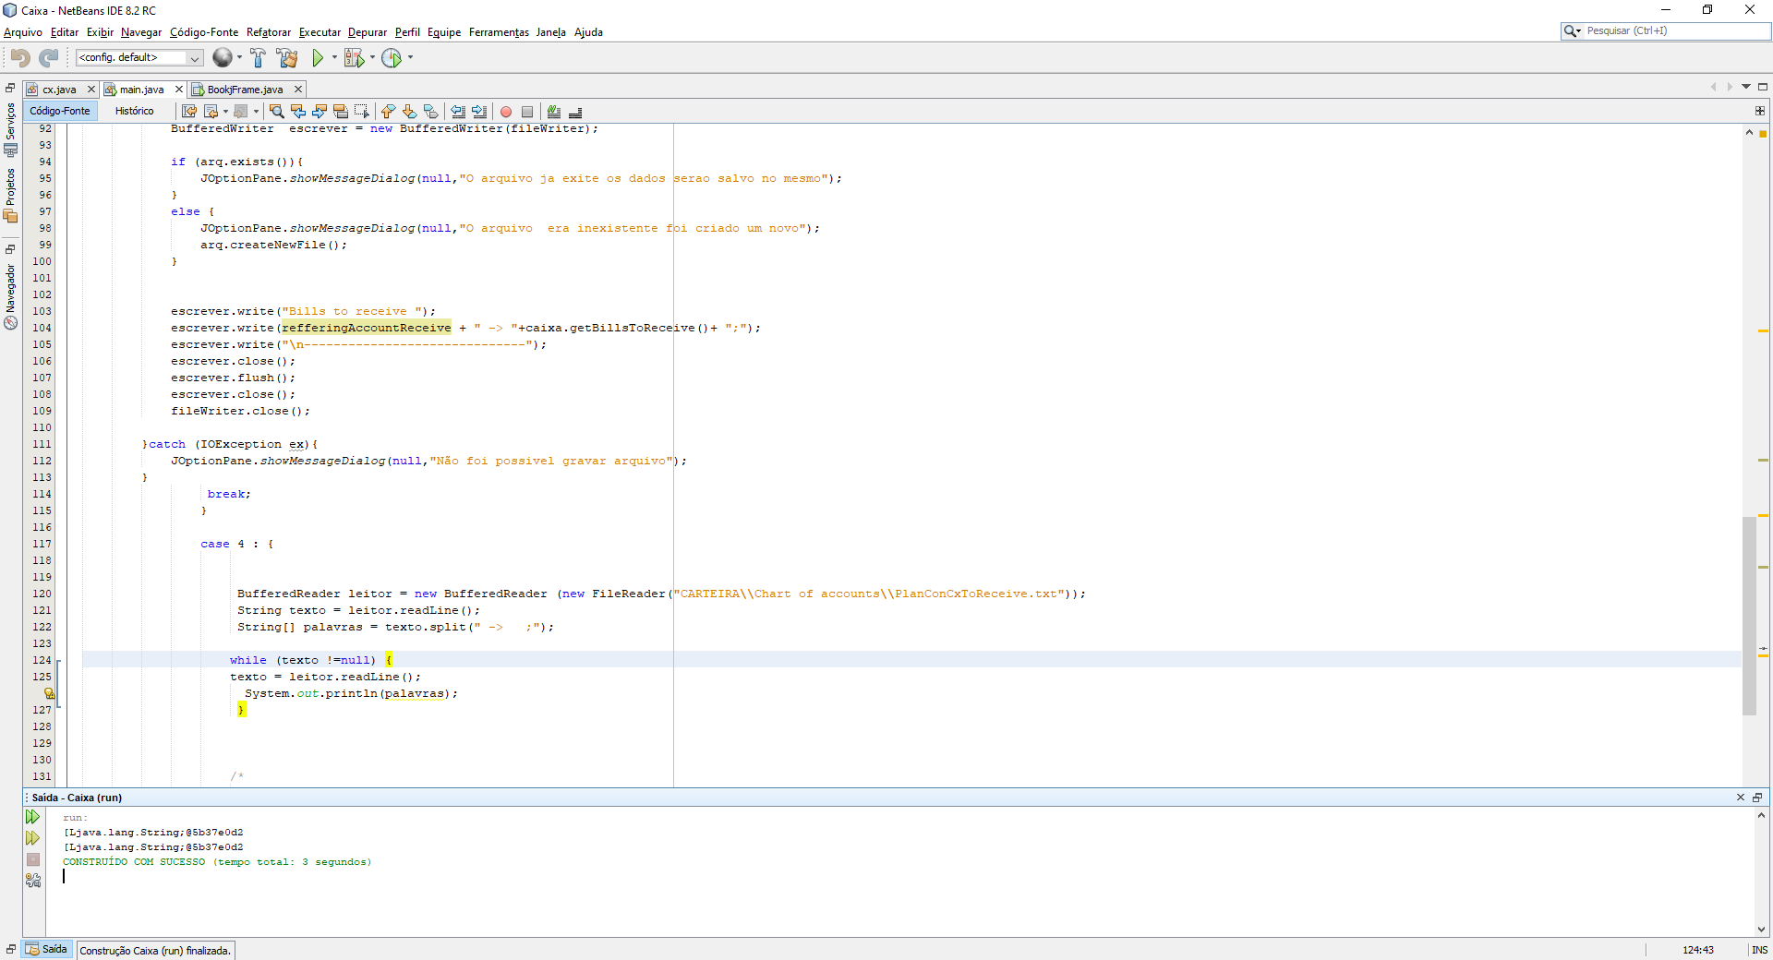
Task: Open the Navegador side panel
Action: [10, 295]
